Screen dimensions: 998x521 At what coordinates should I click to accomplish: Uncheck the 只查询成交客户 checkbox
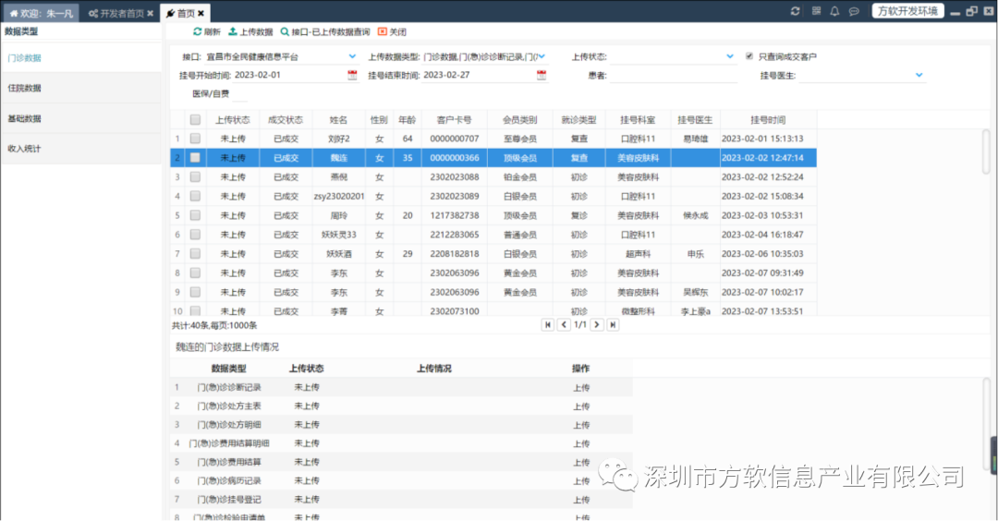point(749,56)
